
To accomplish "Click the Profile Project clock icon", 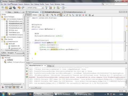I will (63, 8).
